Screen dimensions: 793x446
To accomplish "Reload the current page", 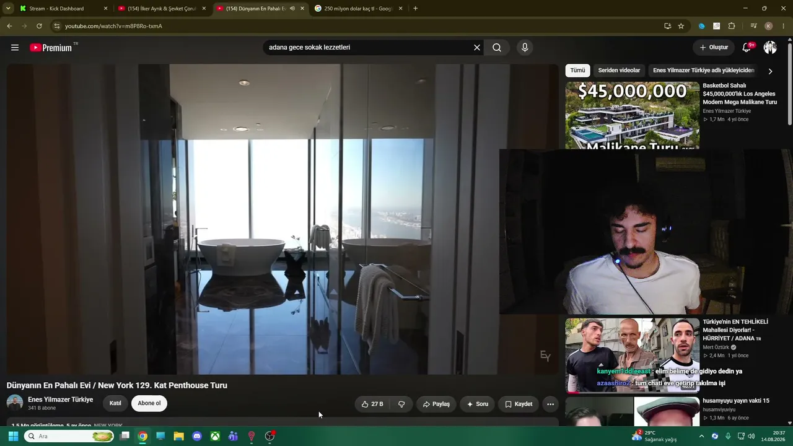I will 39,26.
